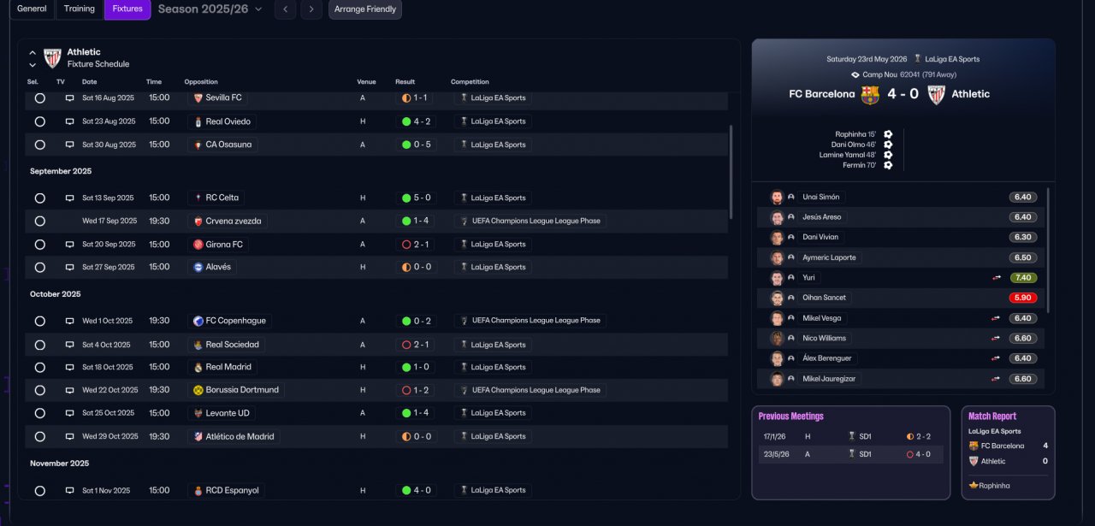The image size is (1095, 526).
Task: Click the goal ball icon beside Raphinha 15'
Action: pos(888,134)
